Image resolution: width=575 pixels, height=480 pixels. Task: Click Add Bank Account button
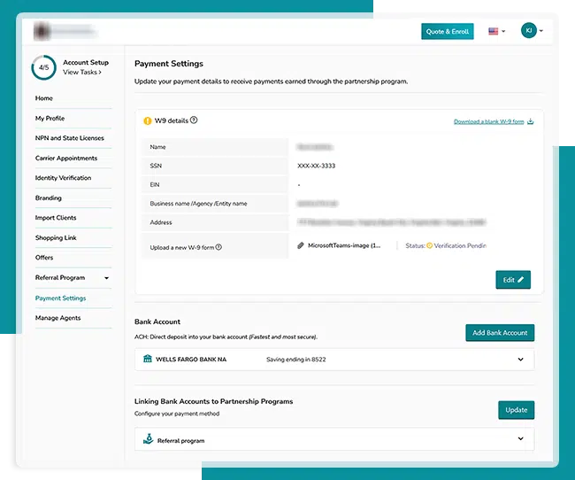tap(500, 333)
